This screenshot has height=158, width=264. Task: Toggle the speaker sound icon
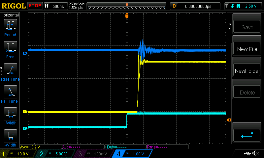point(255,153)
